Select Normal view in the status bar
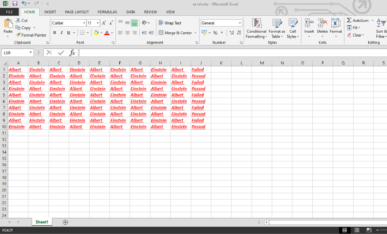The image size is (387, 234). coord(345,230)
